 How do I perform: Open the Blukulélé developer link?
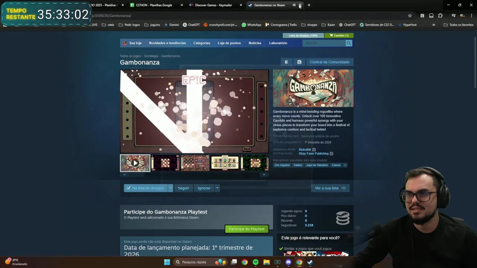pos(305,150)
